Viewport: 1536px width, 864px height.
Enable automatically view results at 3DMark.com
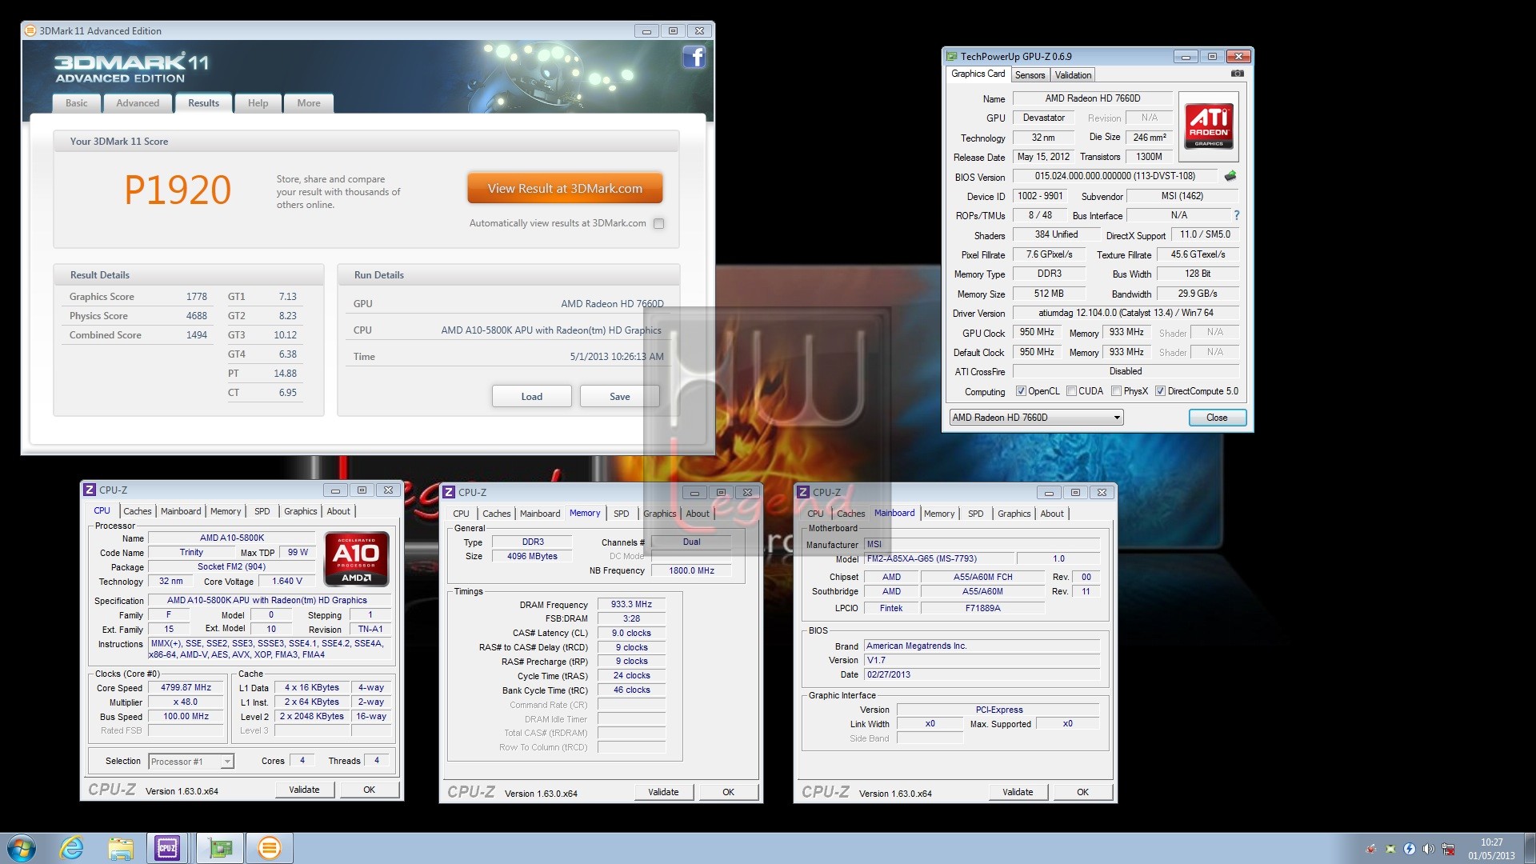tap(658, 224)
